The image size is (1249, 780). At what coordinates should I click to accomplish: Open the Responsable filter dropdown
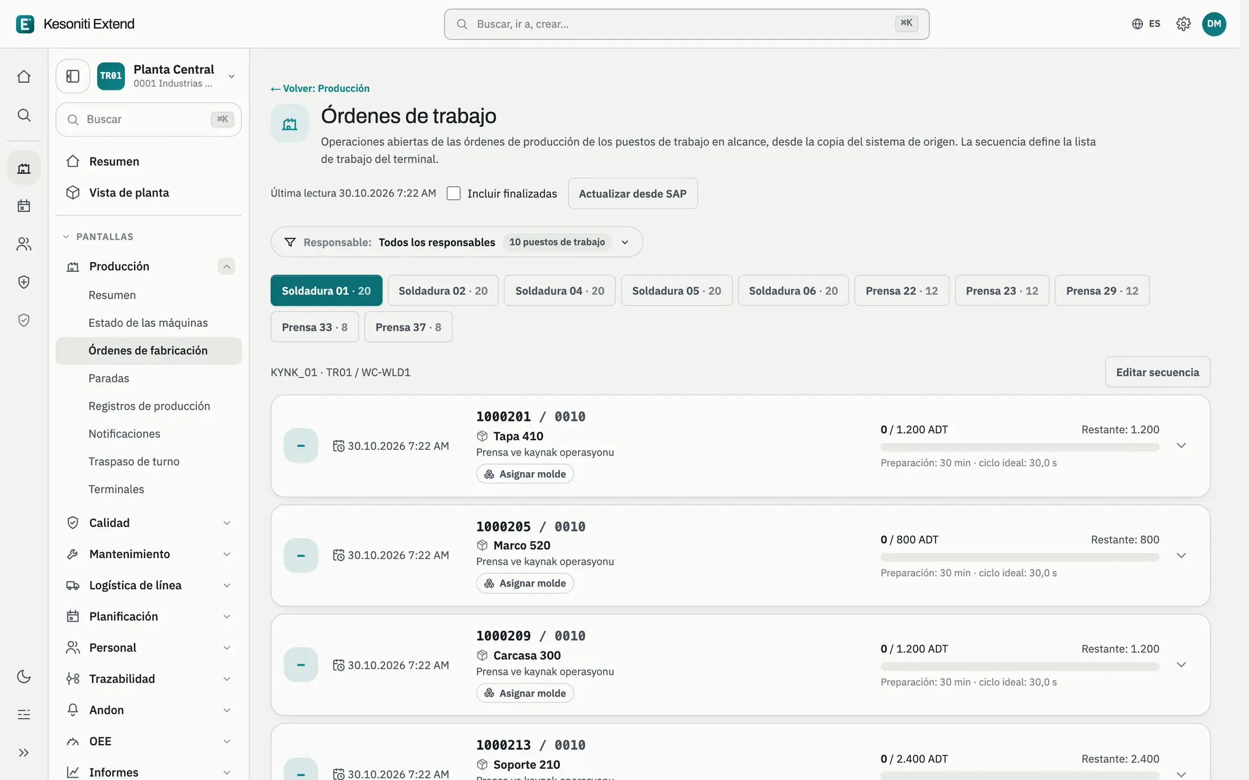(456, 242)
